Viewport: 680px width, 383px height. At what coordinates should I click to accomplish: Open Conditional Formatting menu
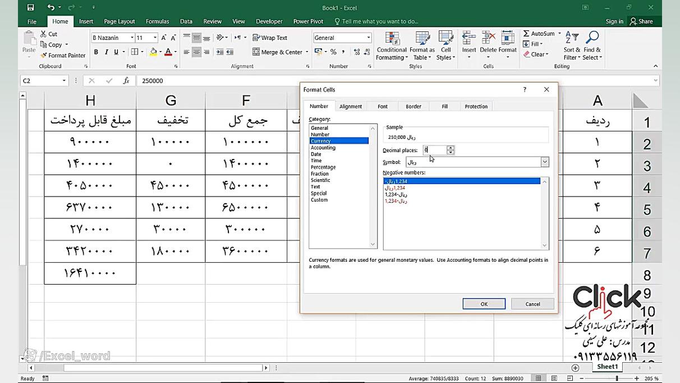[392, 45]
